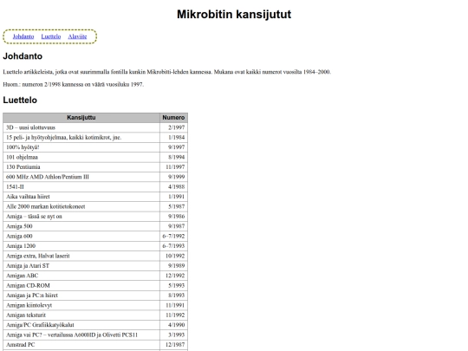The height and width of the screenshot is (351, 468).
Task: Follow the Alaviite link
Action: coord(77,36)
